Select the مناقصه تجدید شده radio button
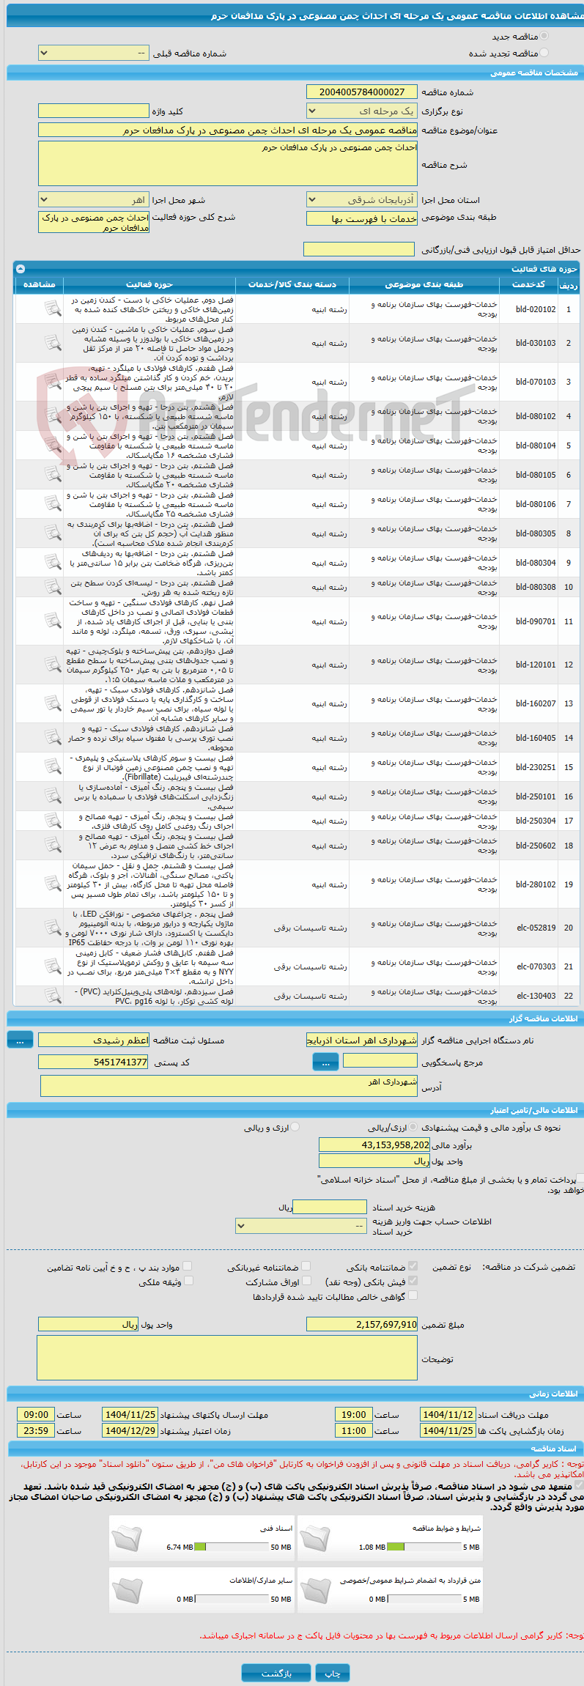 [544, 53]
